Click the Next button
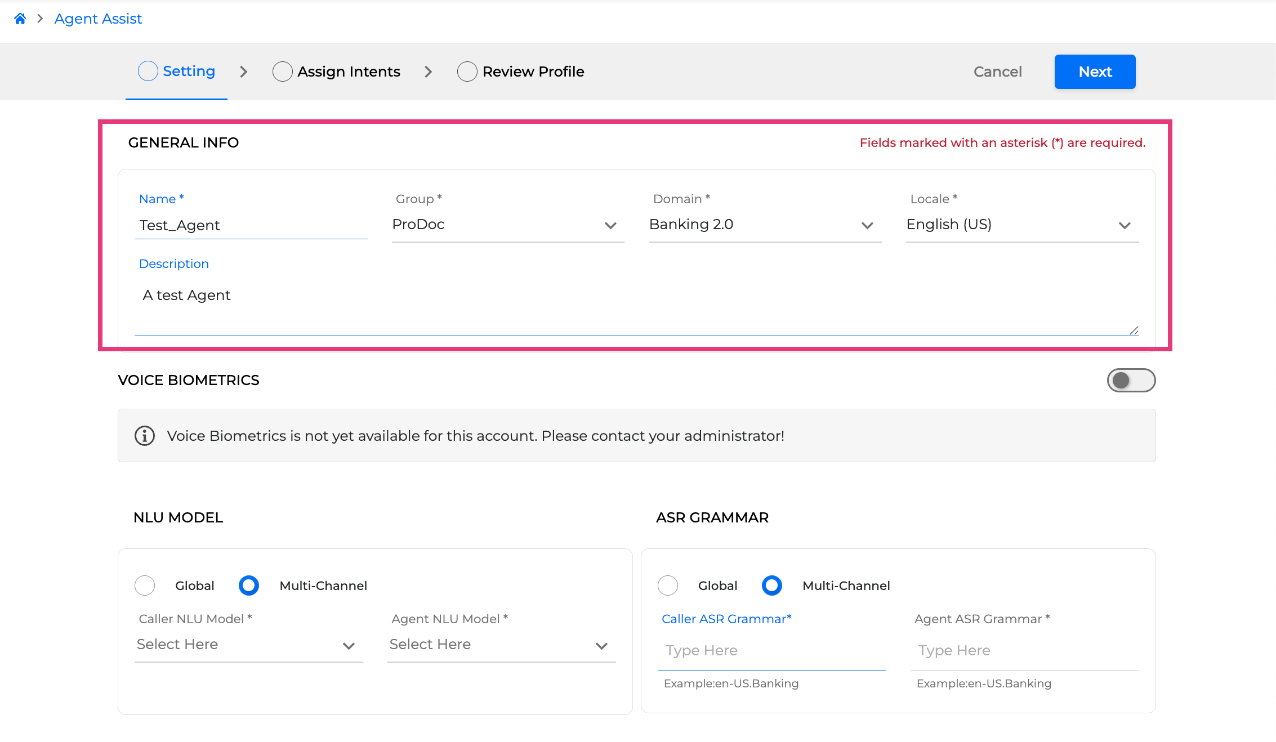The height and width of the screenshot is (742, 1276). click(1095, 71)
